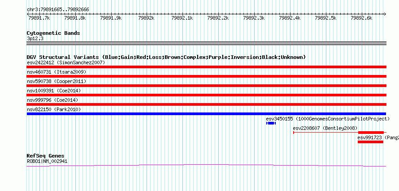Click the DGV Structural Variants track title
Screen dimensions: 399x191
(166, 57)
